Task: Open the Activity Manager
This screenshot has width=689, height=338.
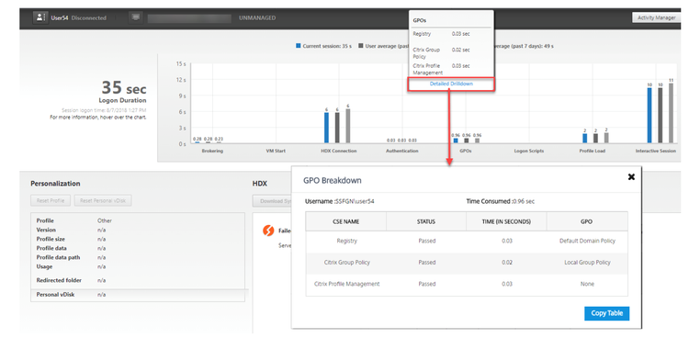Action: [657, 17]
